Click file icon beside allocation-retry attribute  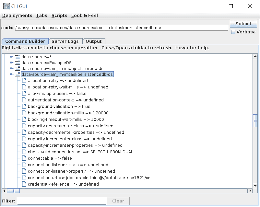tap(24, 80)
